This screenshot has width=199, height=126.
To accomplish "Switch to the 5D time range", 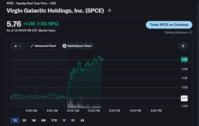I will (24, 120).
